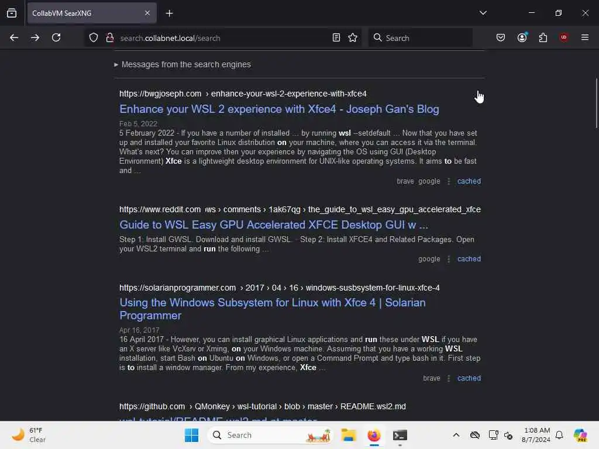Click bwgjoseph.com result URL text
599x449 pixels.
point(243,94)
